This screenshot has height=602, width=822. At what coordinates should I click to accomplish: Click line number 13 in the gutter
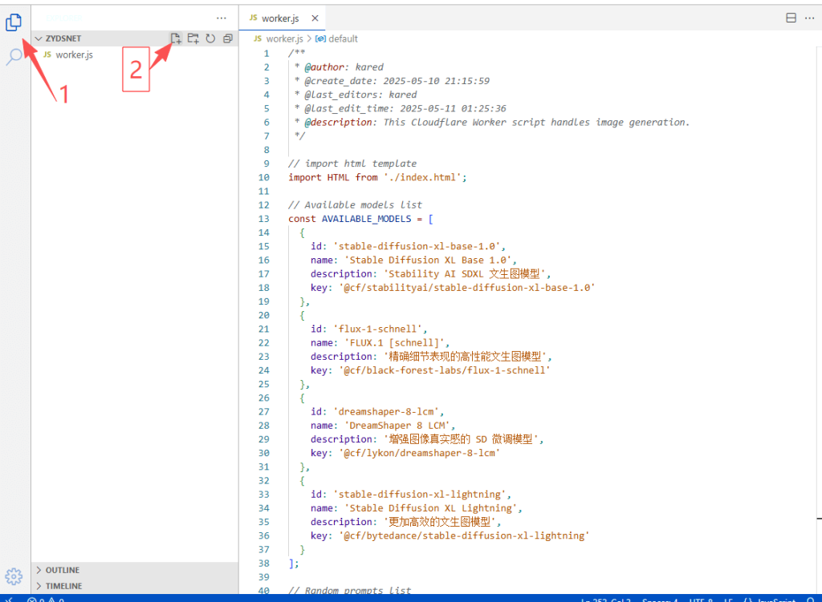[x=264, y=219]
